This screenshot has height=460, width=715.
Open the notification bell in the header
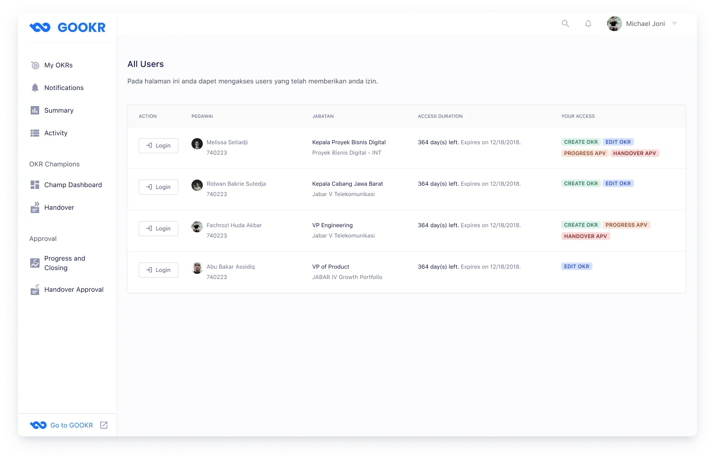pos(588,24)
